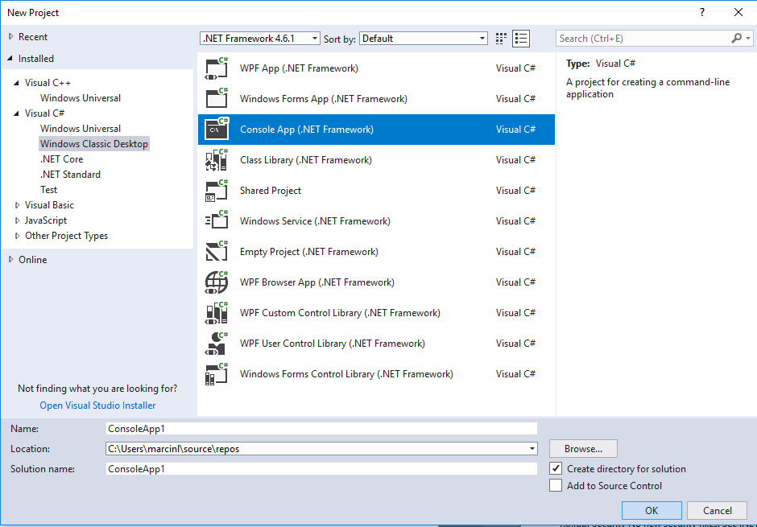This screenshot has height=527, width=757.
Task: Select WPF Custom Control Library template name
Action: (340, 313)
